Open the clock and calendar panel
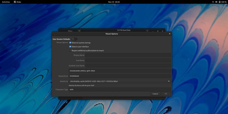This screenshot has width=228, height=114. [114, 2]
